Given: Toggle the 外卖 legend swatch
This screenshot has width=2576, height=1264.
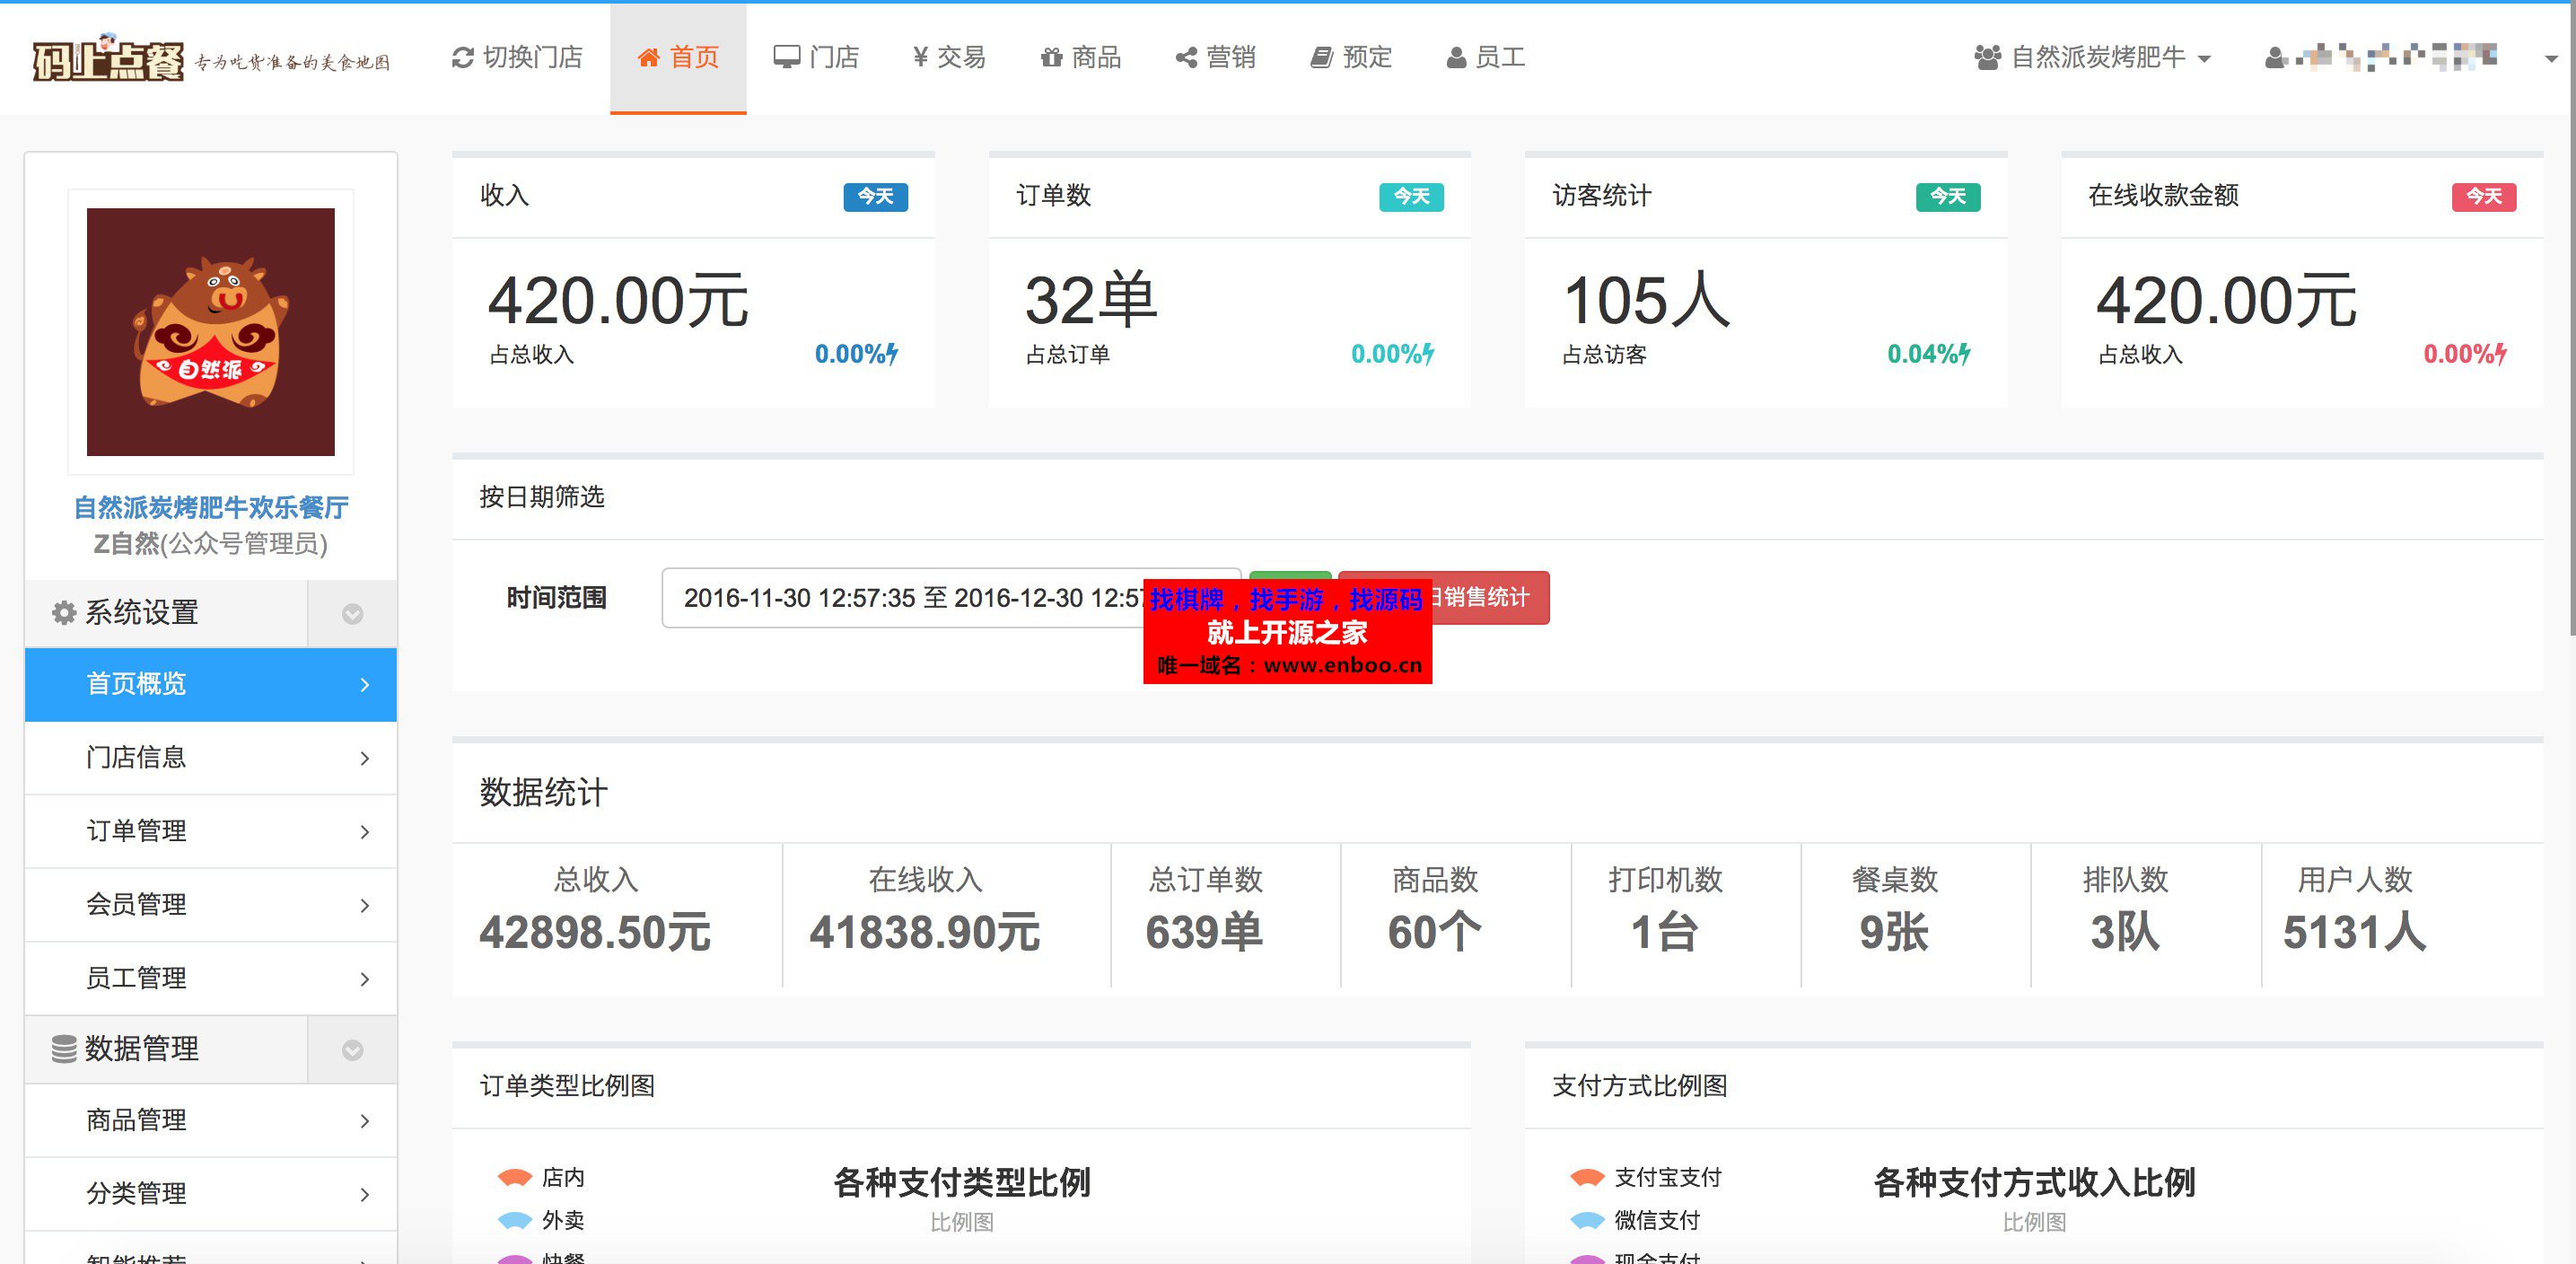Looking at the screenshot, I should [x=515, y=1221].
